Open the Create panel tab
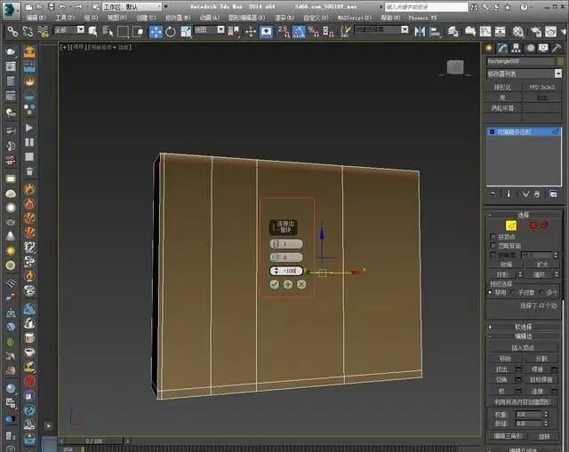This screenshot has width=569, height=452. tap(489, 48)
